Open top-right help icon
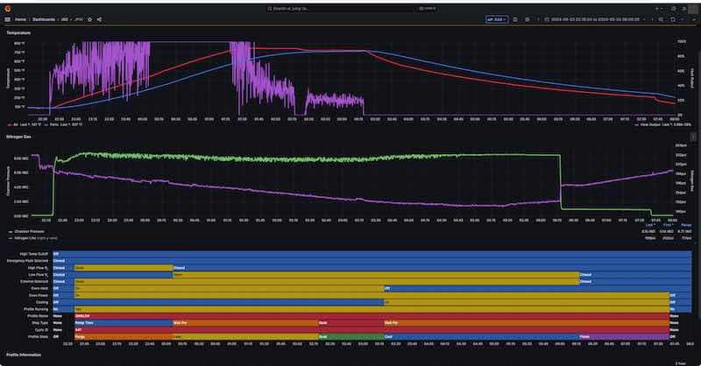The height and width of the screenshot is (366, 701). point(673,9)
